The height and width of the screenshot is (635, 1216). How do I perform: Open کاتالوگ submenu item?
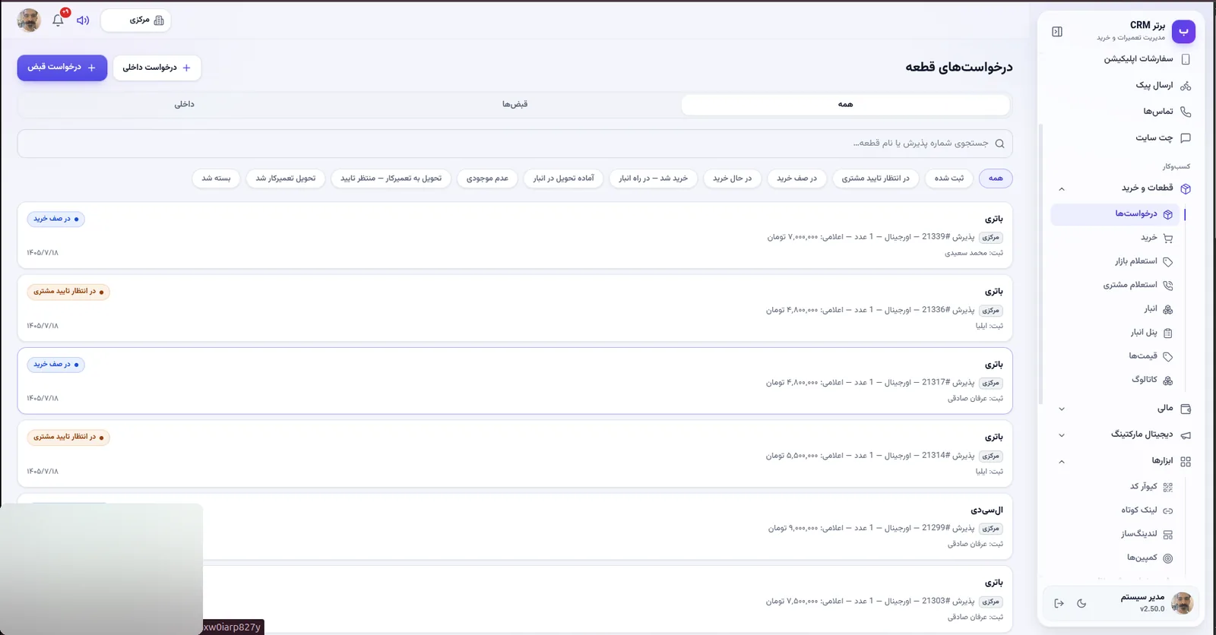pos(1151,380)
